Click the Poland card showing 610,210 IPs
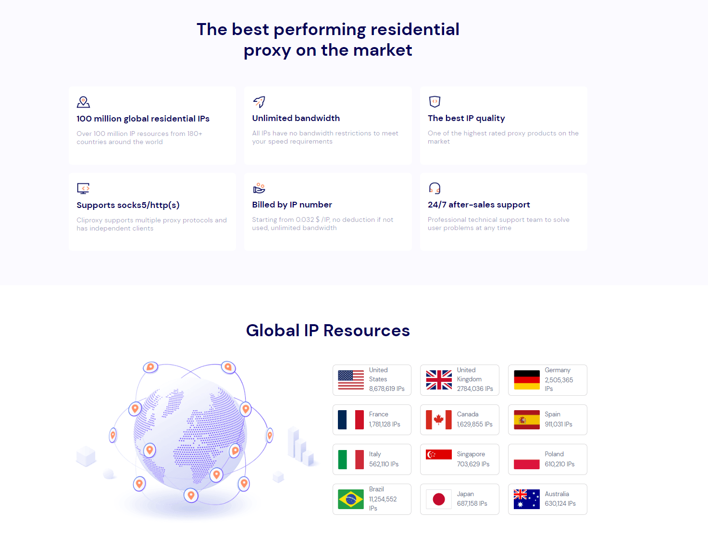Image resolution: width=708 pixels, height=548 pixels. (547, 459)
